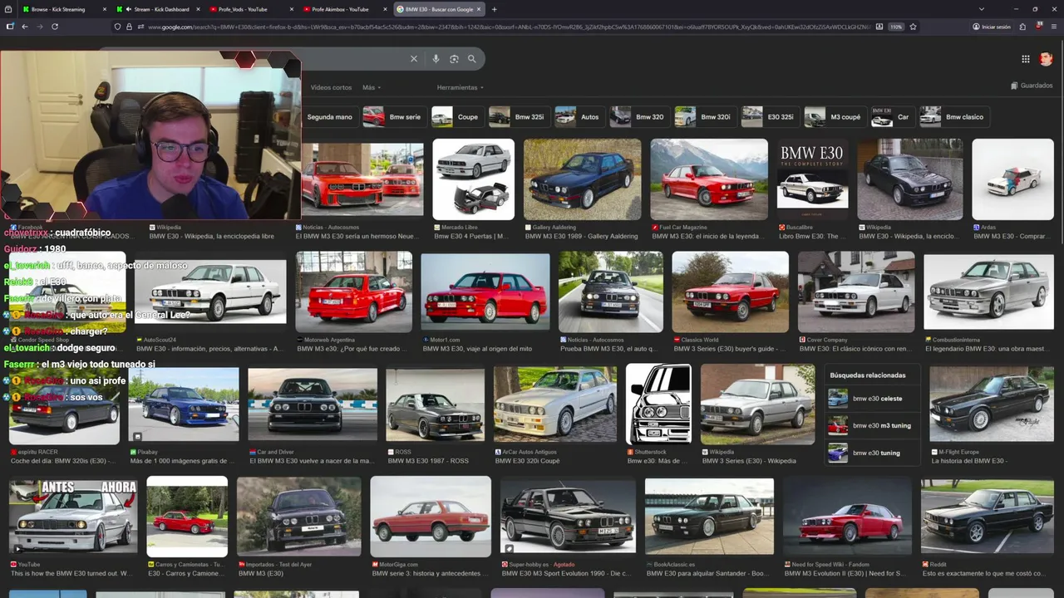This screenshot has width=1064, height=598.
Task: Open the Firefox sidebar toggle icon
Action: pyautogui.click(x=10, y=27)
